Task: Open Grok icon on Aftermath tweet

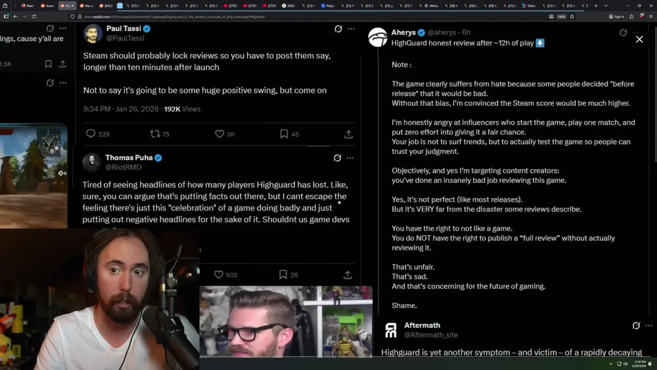Action: click(x=636, y=325)
